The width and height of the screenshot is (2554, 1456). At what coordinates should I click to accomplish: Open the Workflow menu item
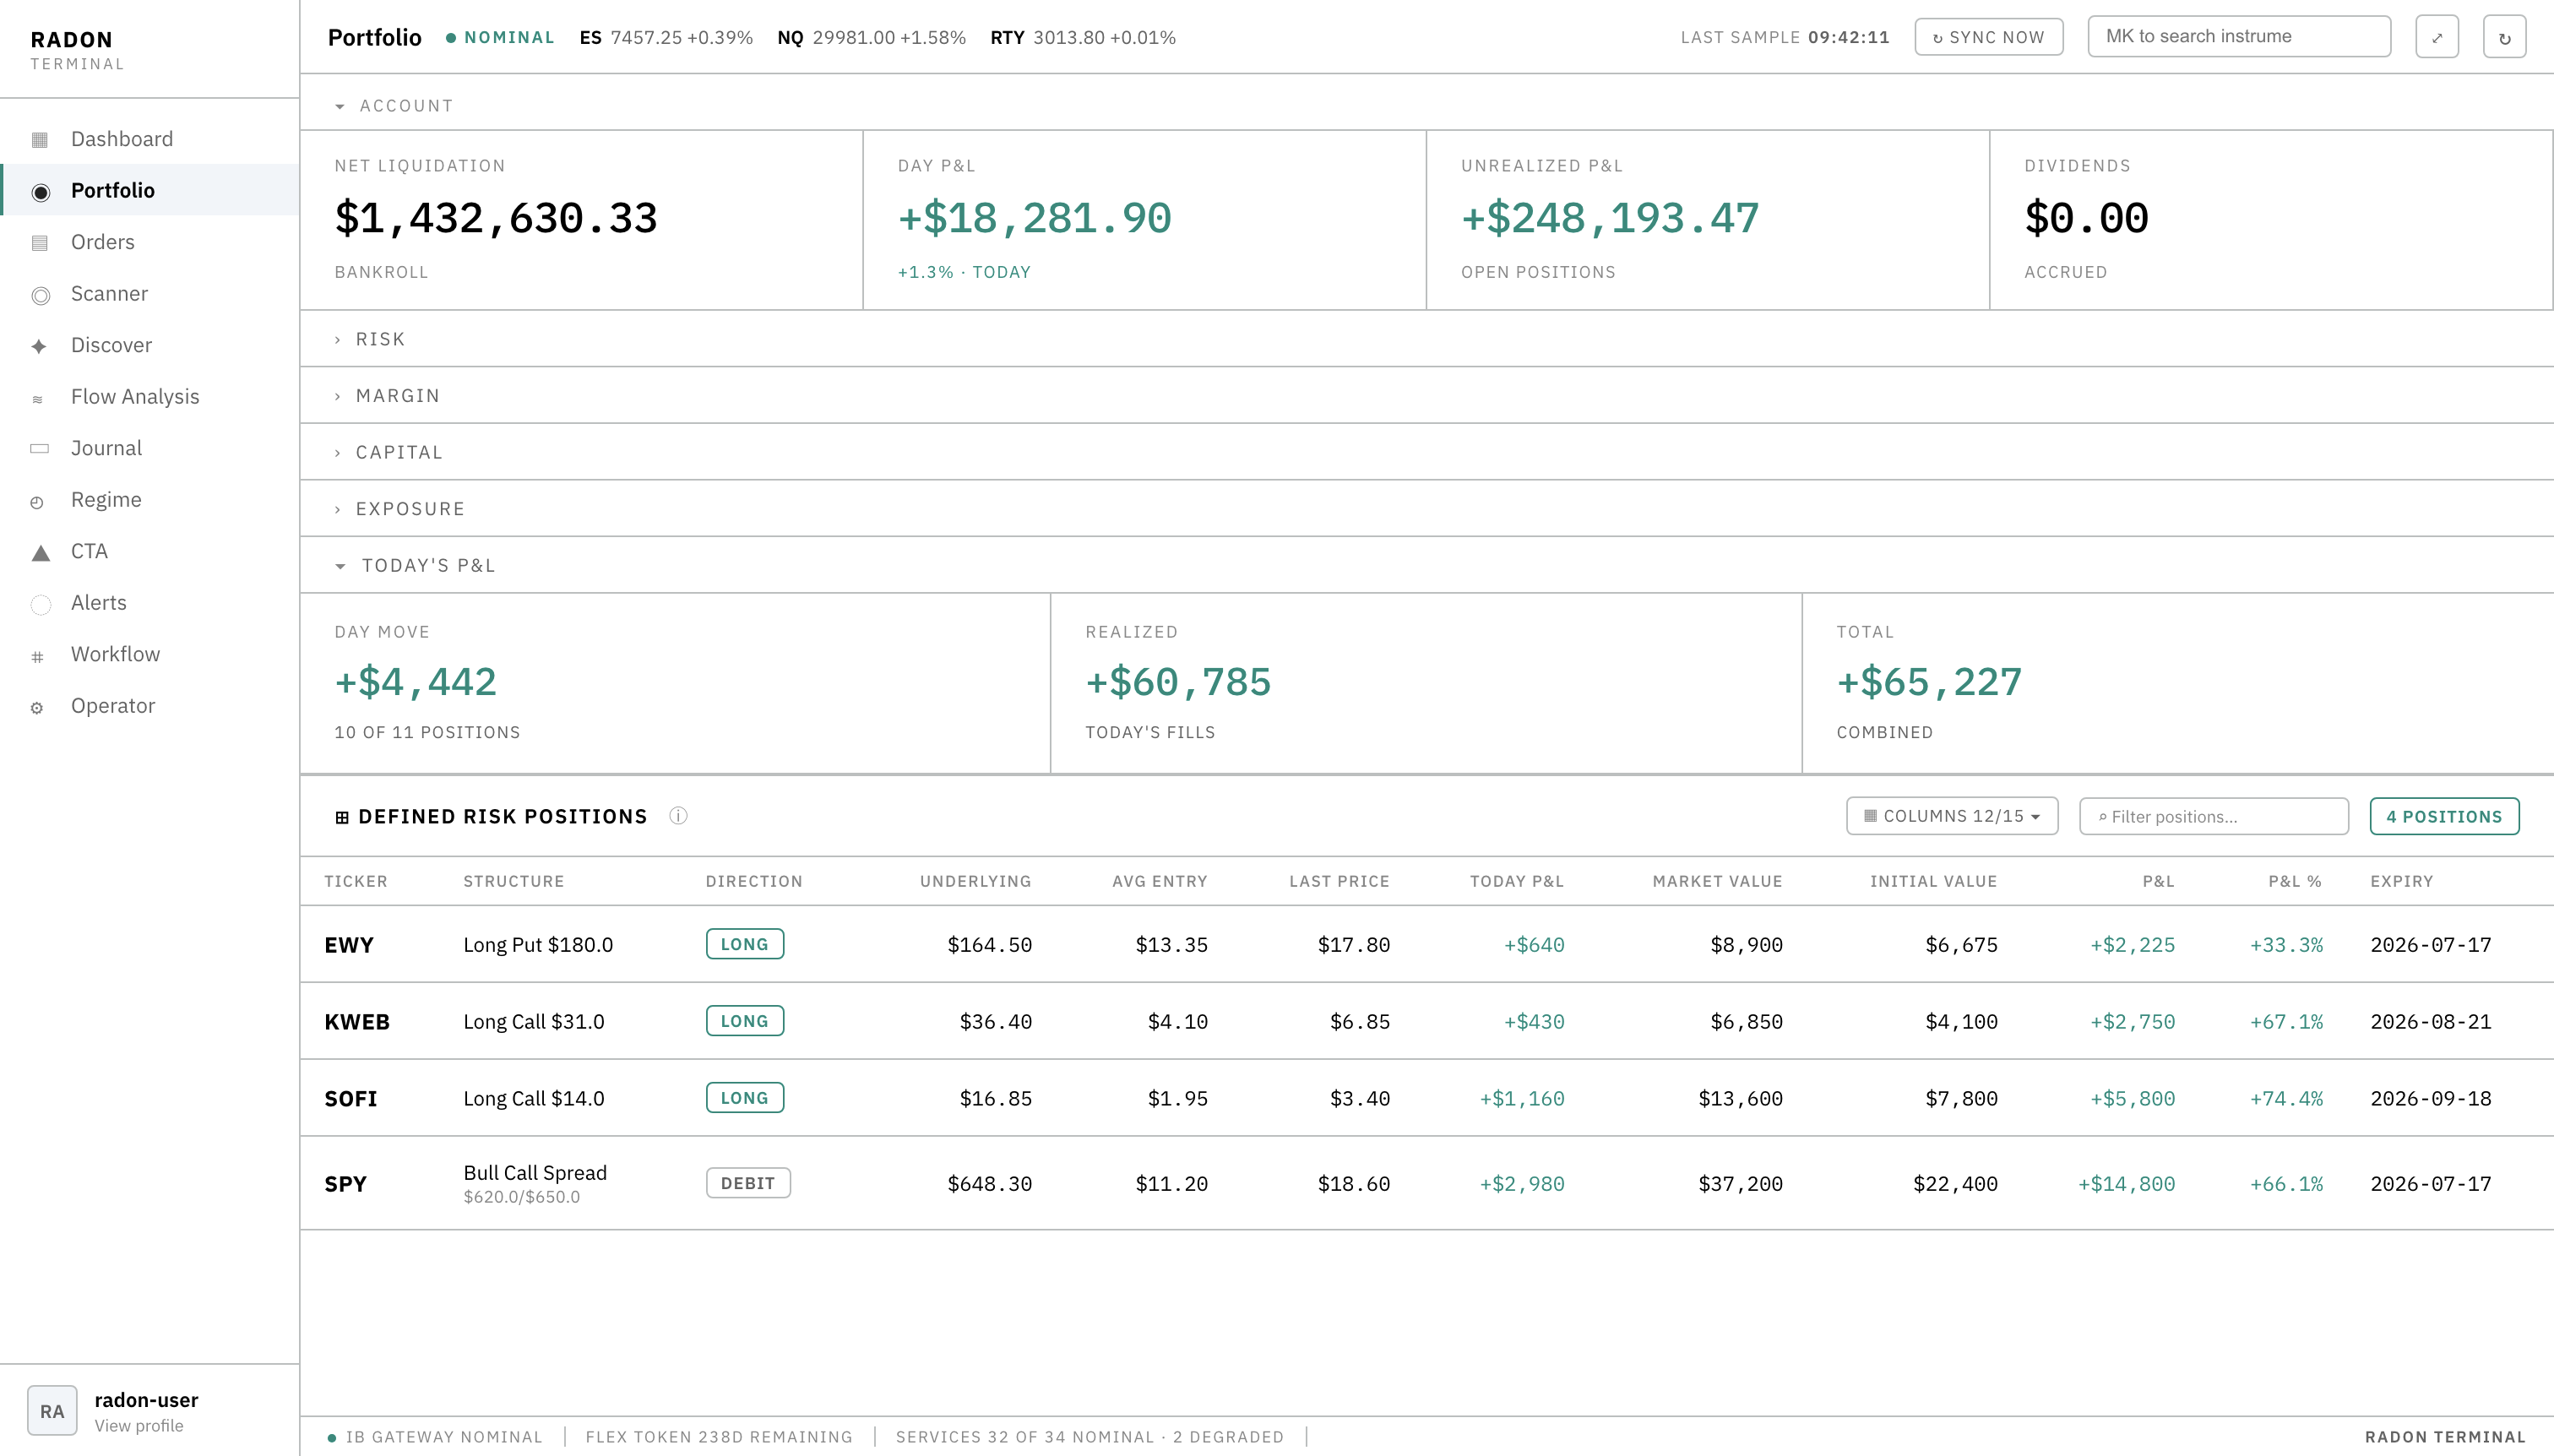(x=150, y=654)
